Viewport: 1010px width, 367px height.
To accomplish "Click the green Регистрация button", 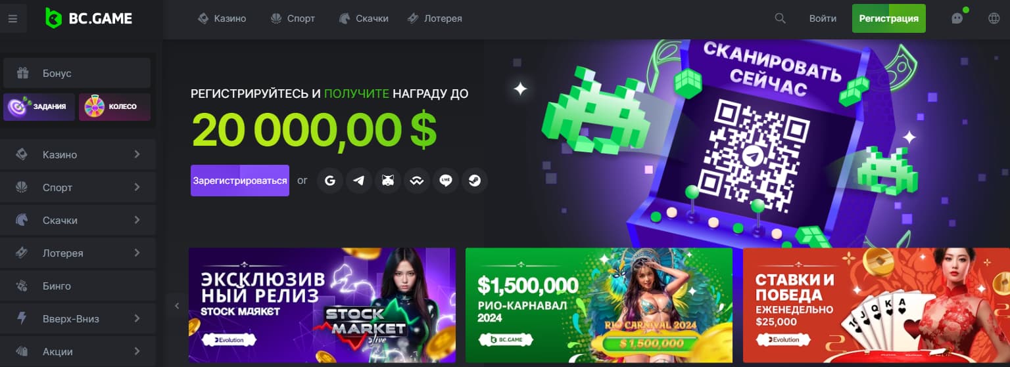I will click(x=888, y=18).
